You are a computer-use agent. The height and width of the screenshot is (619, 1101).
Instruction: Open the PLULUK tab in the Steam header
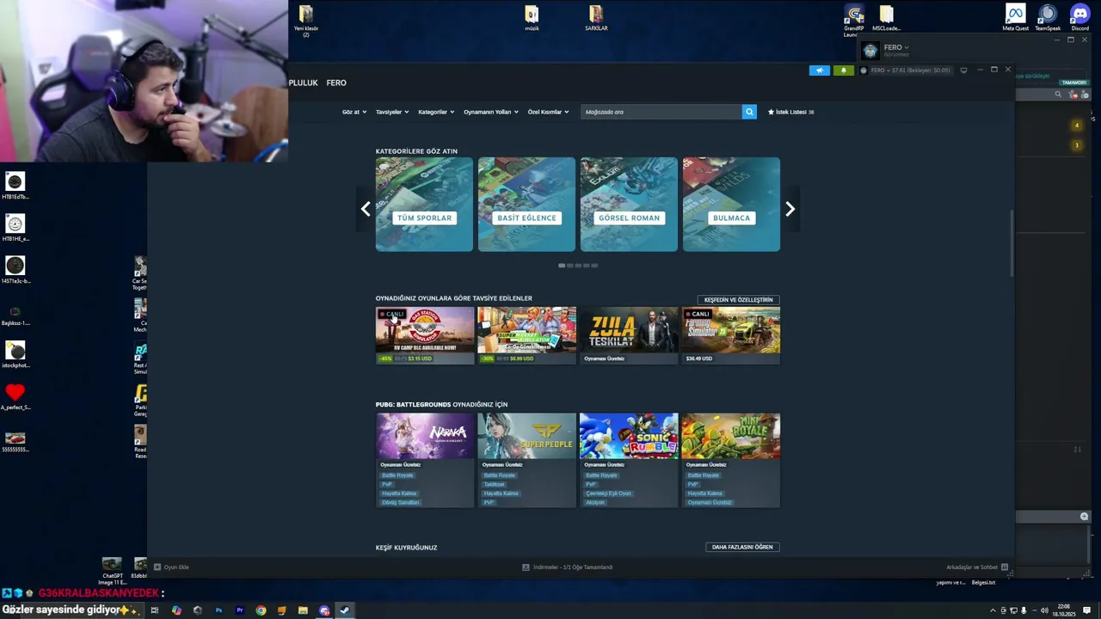click(303, 83)
